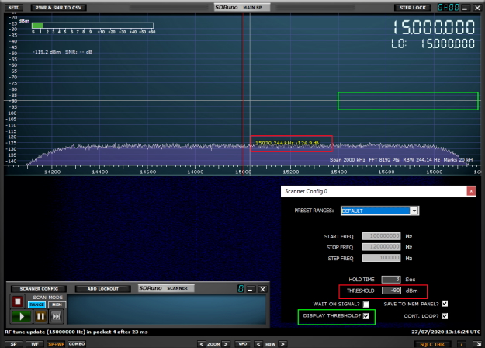Close the SDRuno Scanner panel

262,289
